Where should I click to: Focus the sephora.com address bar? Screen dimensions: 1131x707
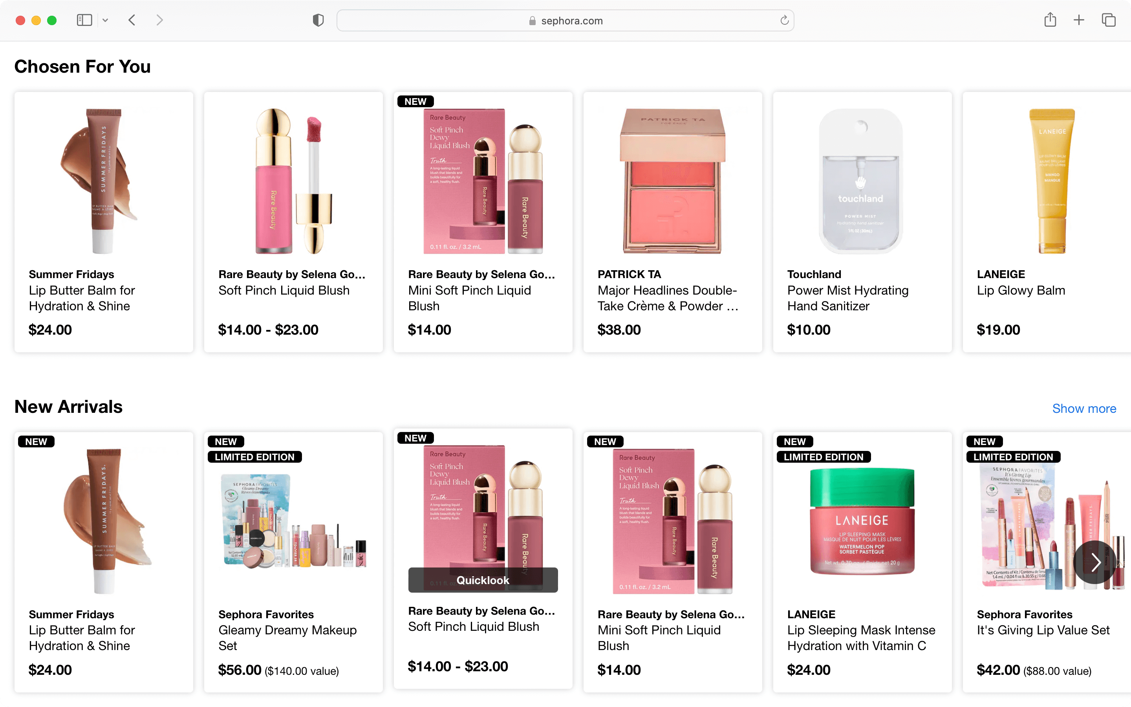pos(565,20)
